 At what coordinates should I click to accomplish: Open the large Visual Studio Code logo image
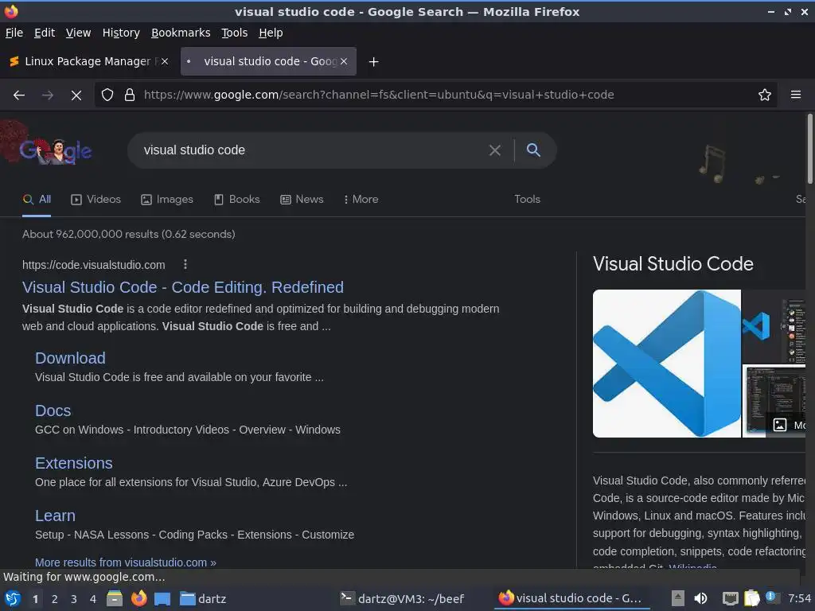[667, 364]
